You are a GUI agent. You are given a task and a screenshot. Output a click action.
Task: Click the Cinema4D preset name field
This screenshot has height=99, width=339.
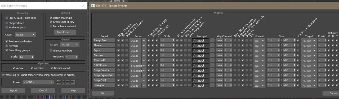pyautogui.click(x=104, y=60)
